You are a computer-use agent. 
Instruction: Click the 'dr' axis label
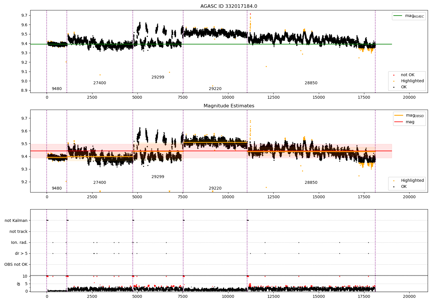click(19, 284)
